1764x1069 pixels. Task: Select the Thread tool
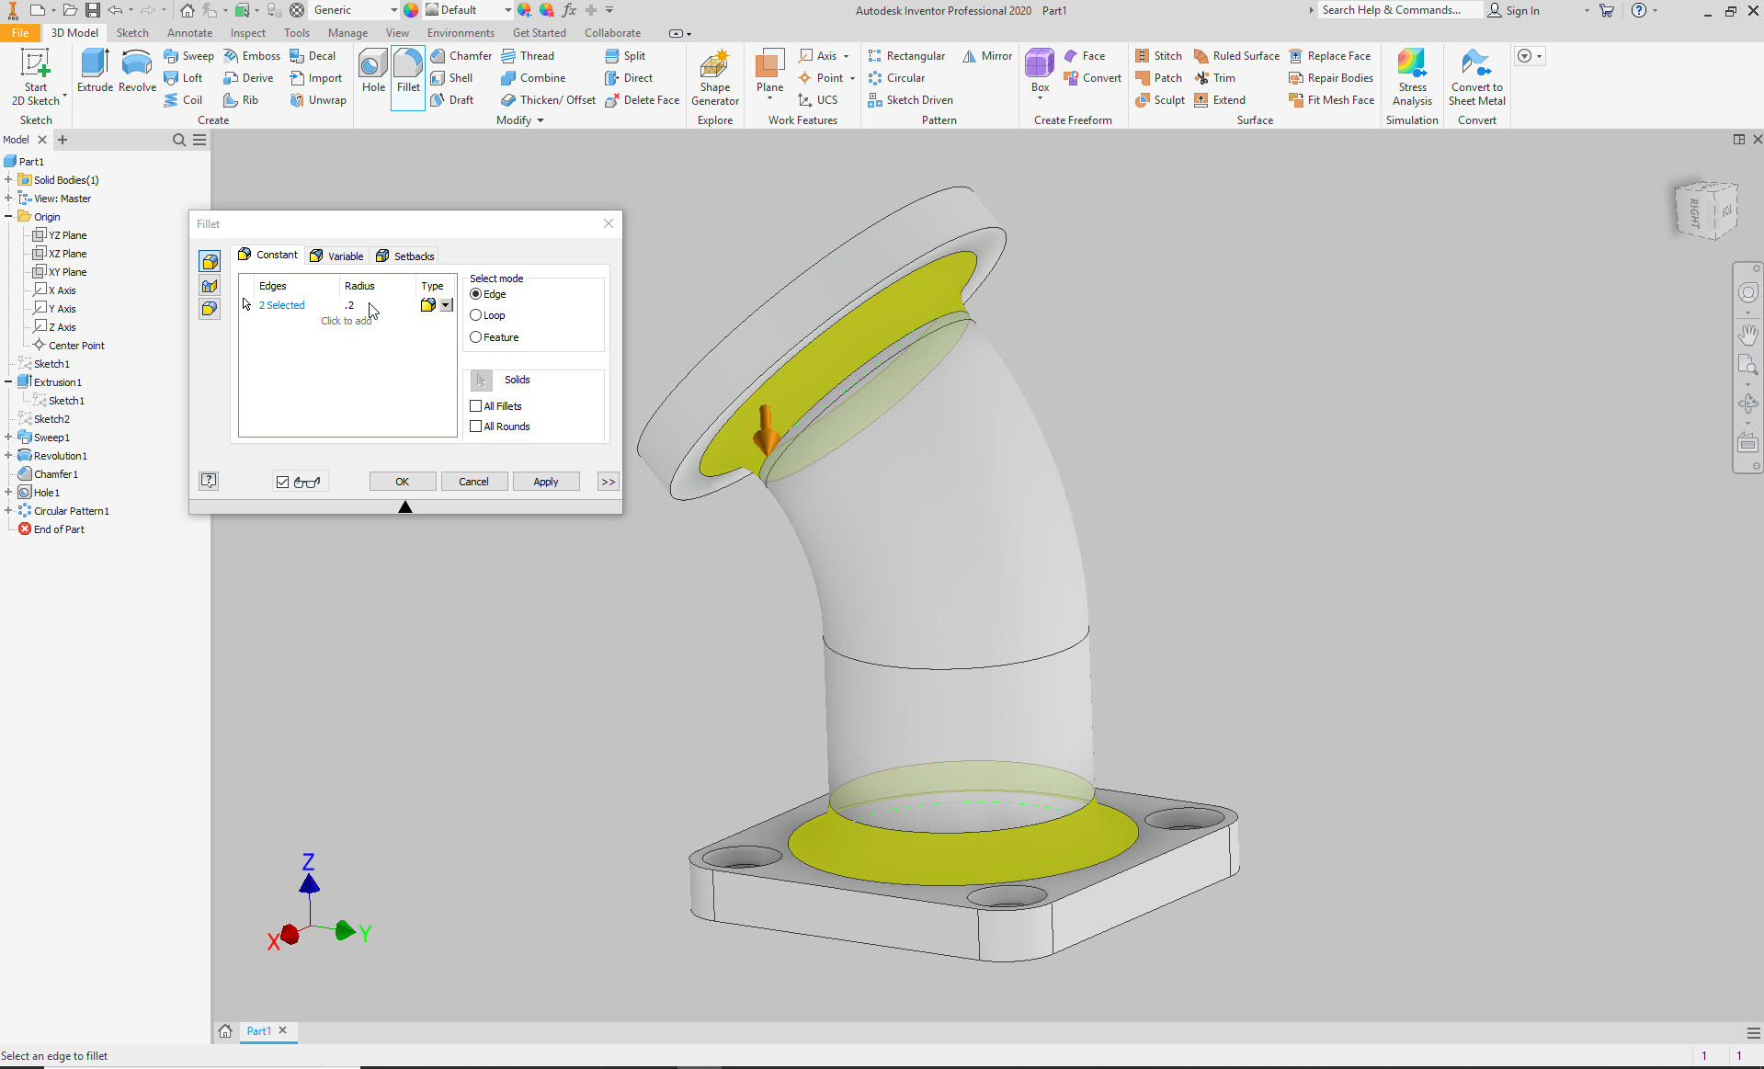528,56
